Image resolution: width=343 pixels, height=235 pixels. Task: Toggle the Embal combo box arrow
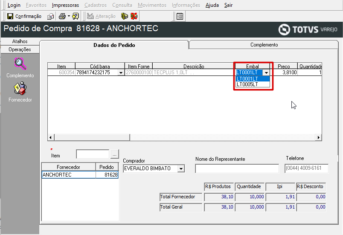[266, 73]
